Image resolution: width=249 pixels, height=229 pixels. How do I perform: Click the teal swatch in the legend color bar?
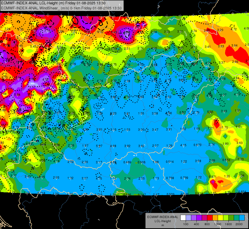[237, 218]
